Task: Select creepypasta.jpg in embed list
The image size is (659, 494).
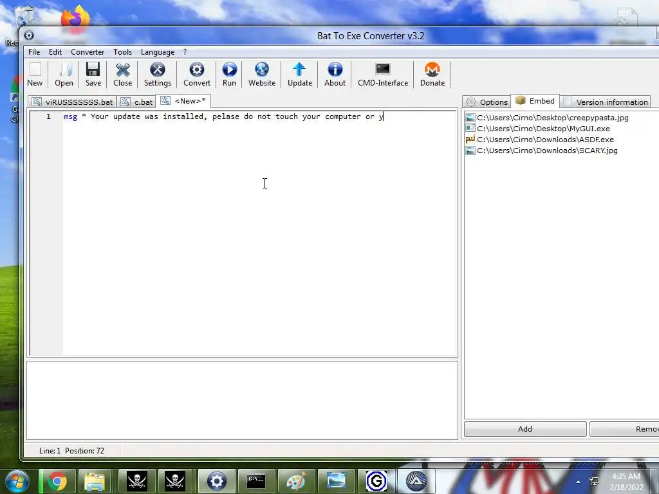Action: click(547, 118)
